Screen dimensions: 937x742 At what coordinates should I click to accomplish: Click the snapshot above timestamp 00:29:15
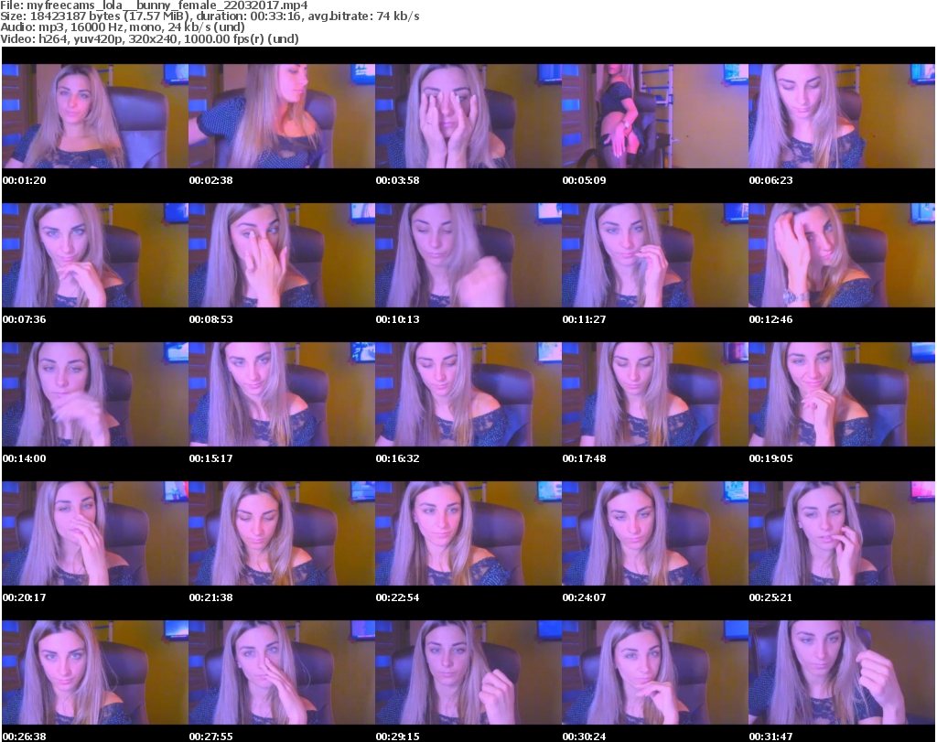[468, 672]
